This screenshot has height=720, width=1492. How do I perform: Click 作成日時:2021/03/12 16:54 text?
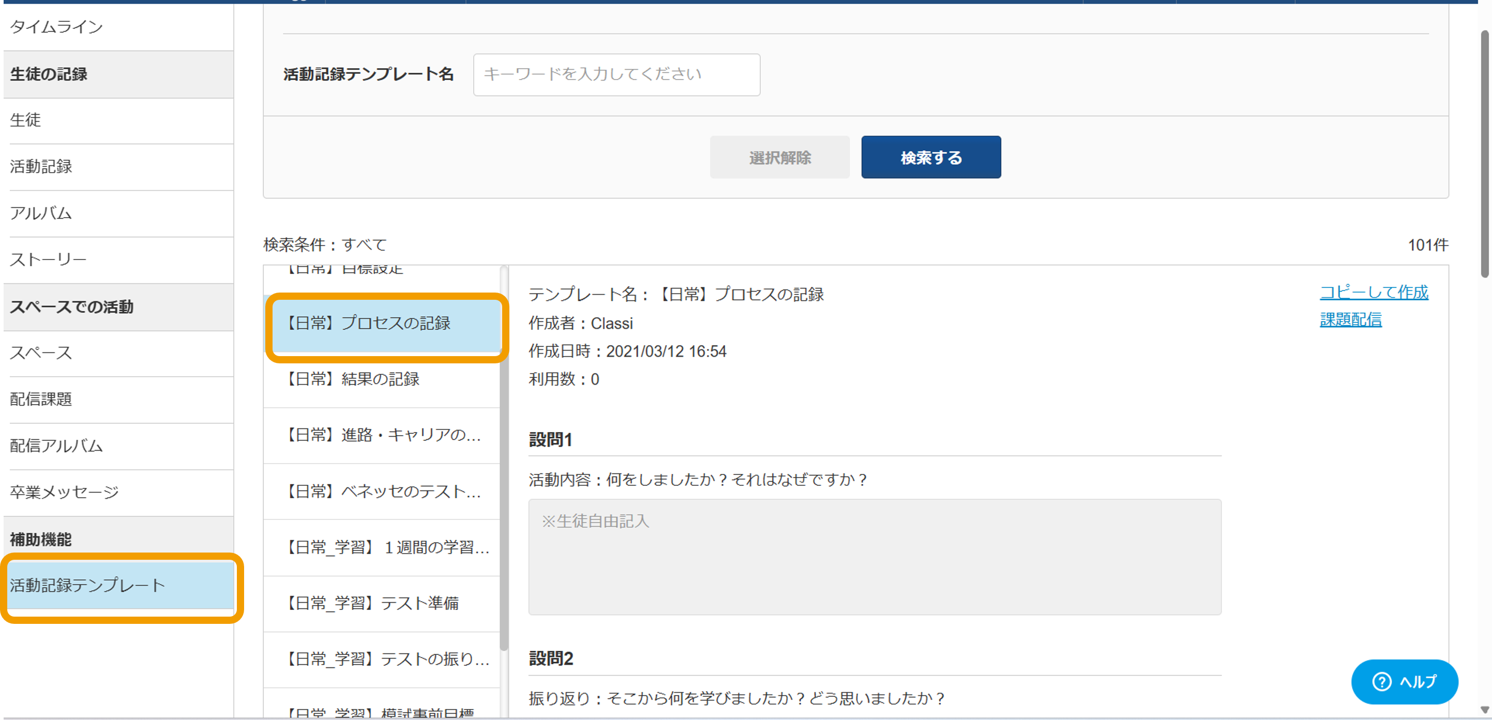[627, 351]
